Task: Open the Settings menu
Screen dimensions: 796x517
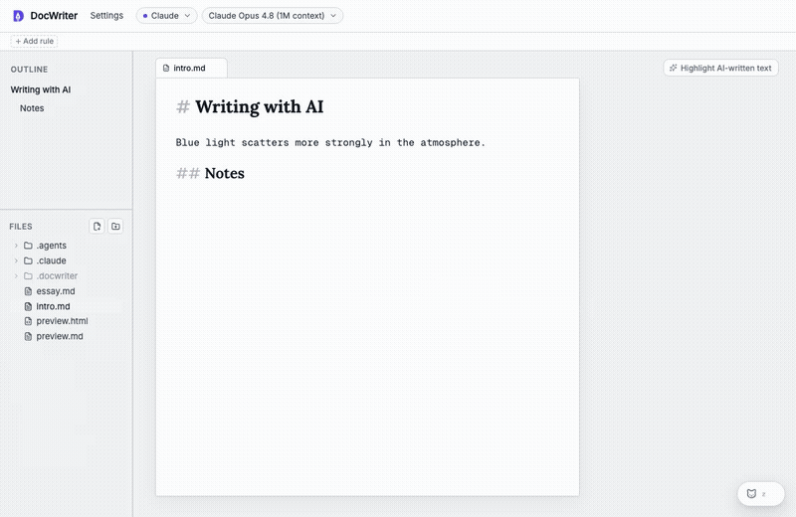Action: point(106,15)
